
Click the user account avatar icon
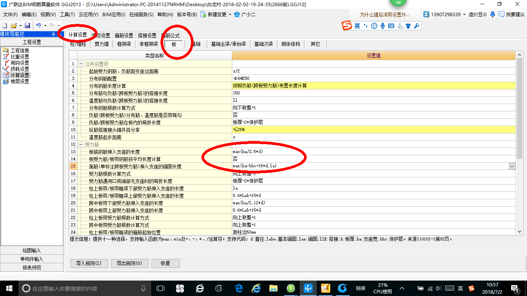point(426,14)
